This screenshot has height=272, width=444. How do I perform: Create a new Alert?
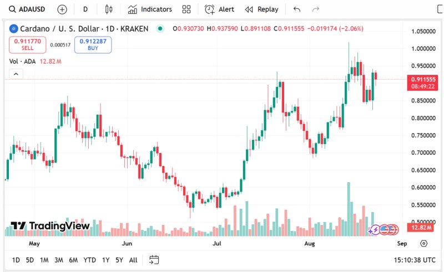[219, 9]
